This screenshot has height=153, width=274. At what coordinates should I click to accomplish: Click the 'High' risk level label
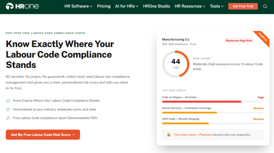[261, 98]
